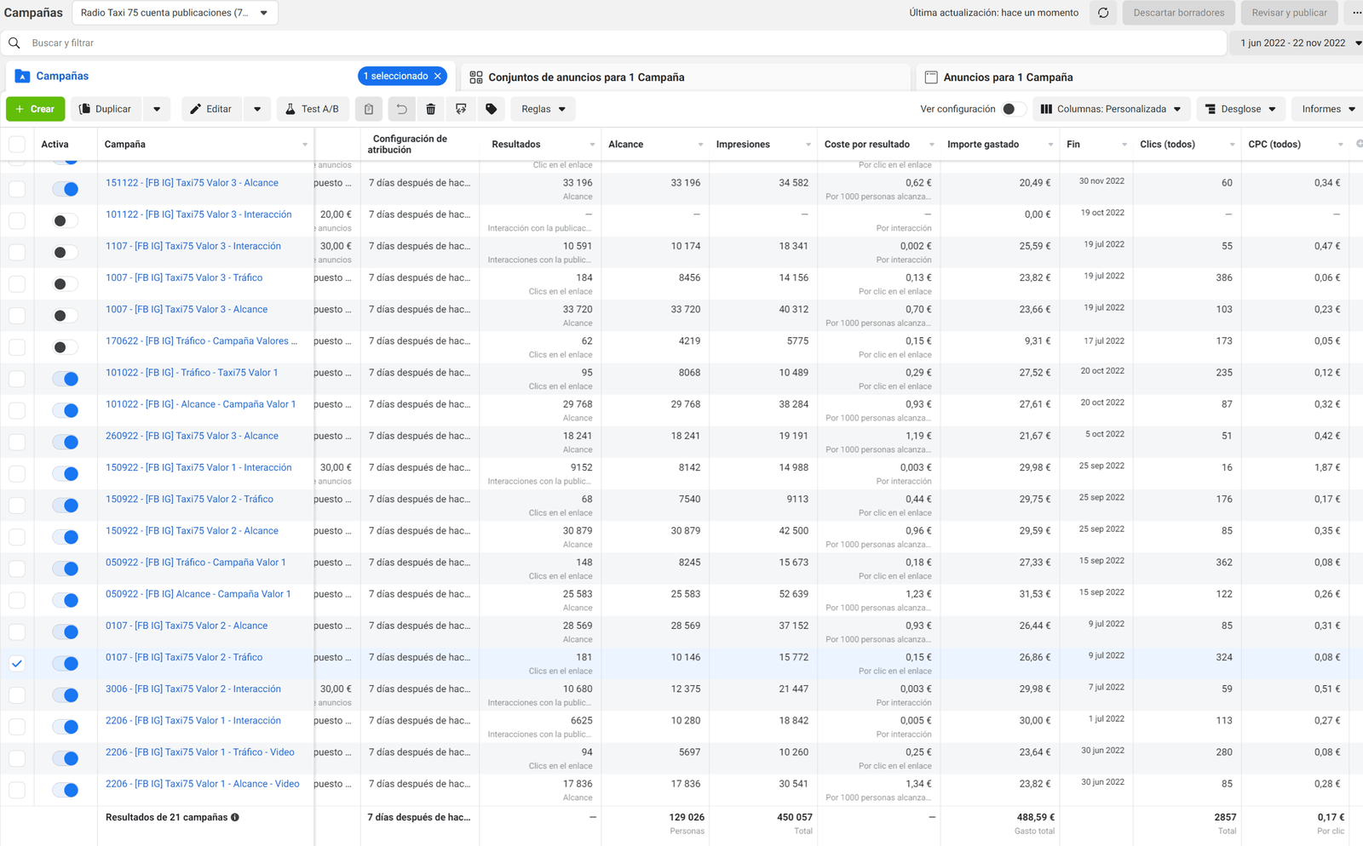The height and width of the screenshot is (846, 1363).
Task: Click the search magnifier icon
Action: pos(14,43)
